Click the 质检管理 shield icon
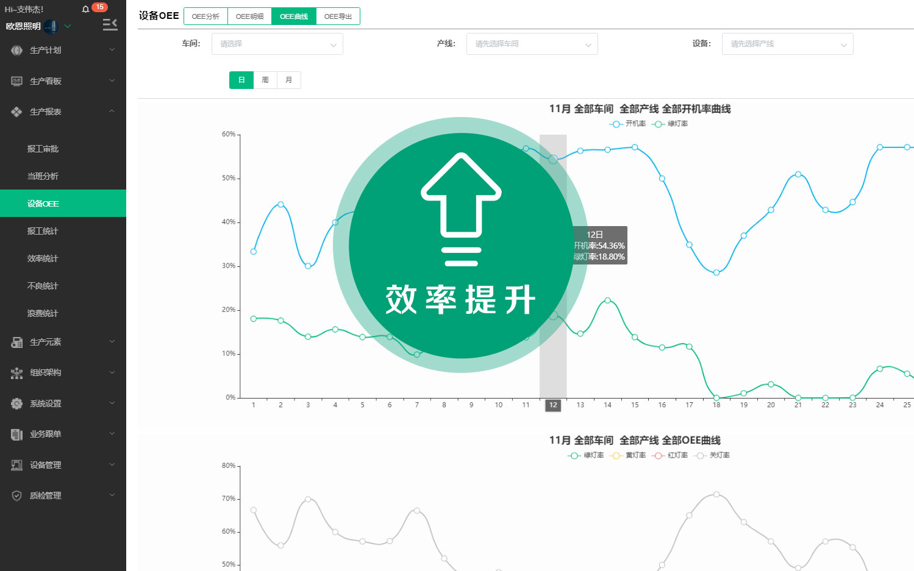Screen dimensions: 914x571 point(17,495)
